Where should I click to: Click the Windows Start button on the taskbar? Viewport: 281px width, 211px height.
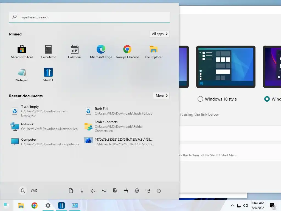[x=7, y=205]
